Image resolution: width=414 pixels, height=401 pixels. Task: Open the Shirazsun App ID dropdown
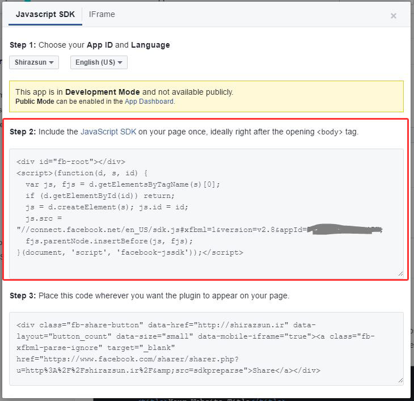[x=34, y=62]
